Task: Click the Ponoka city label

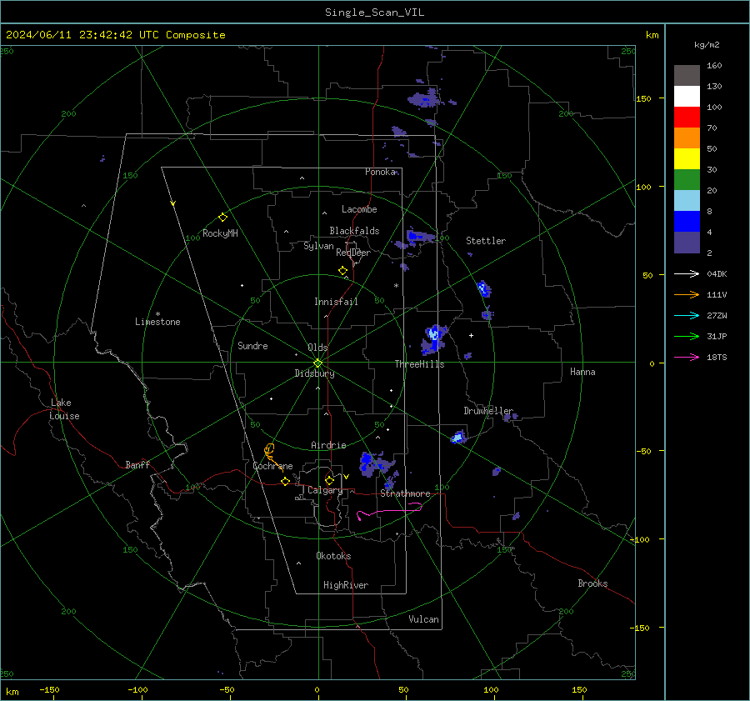Action: coord(380,172)
